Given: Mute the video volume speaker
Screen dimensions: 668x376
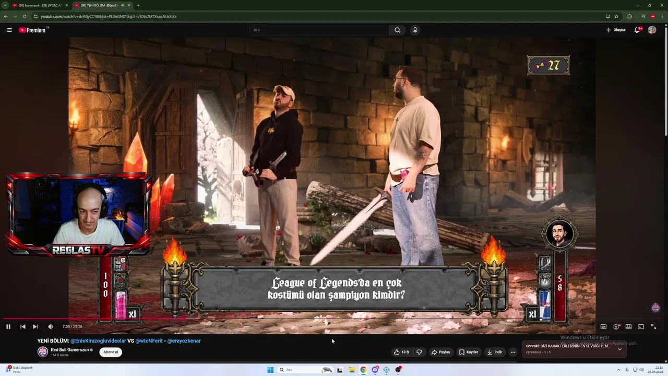Looking at the screenshot, I should (x=51, y=326).
